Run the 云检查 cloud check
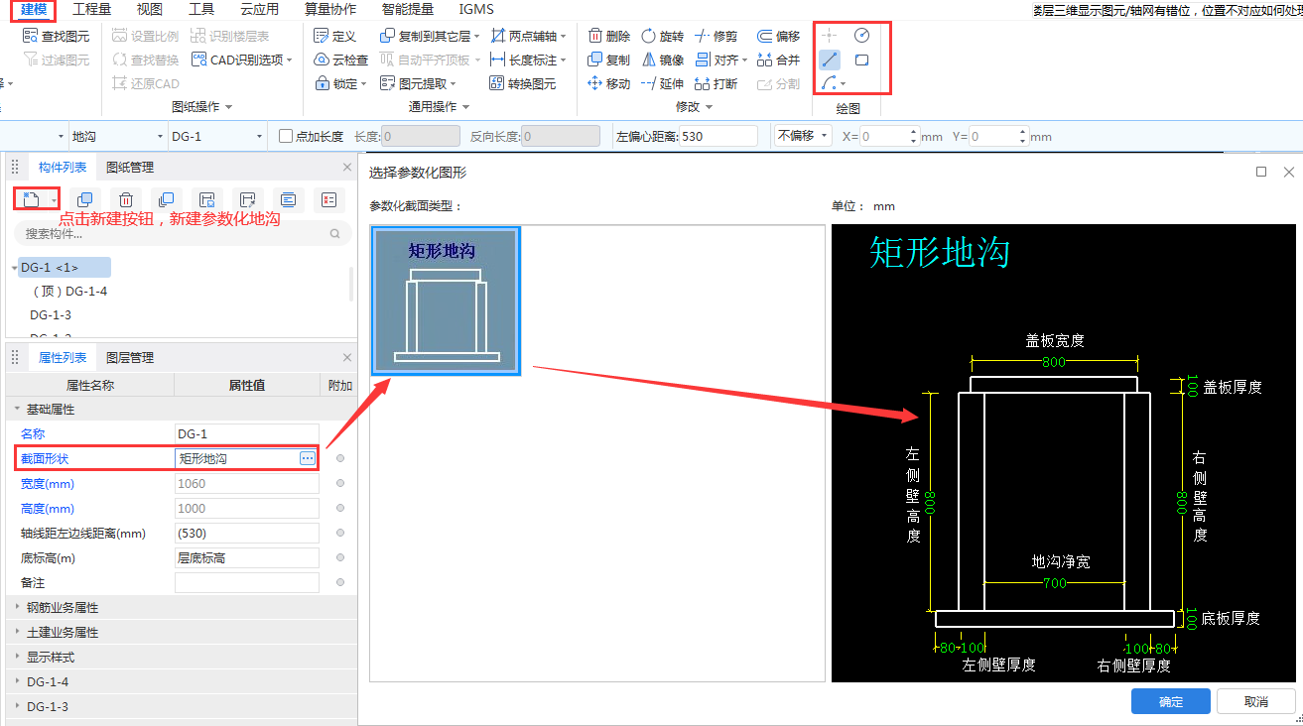The image size is (1303, 726). coord(340,60)
